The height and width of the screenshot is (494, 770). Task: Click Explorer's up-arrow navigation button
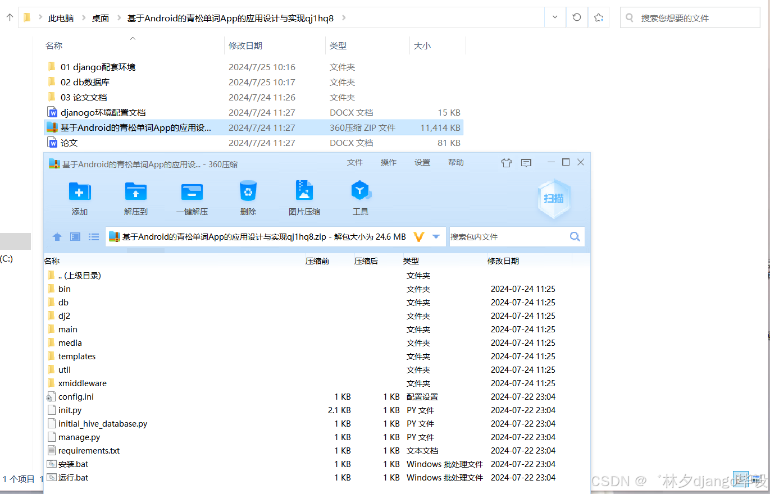coord(10,17)
